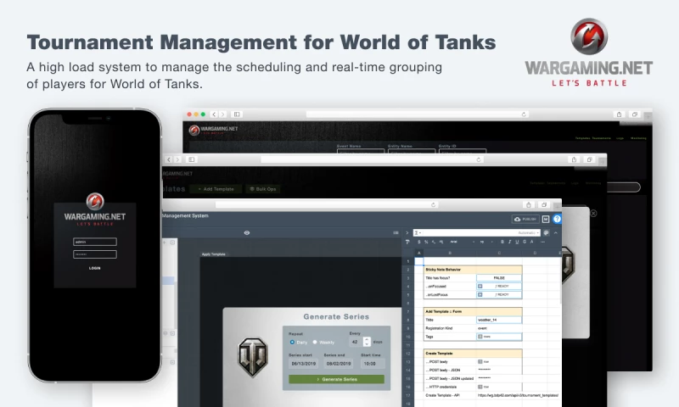
Task: Click Event Name filter field in rear window
Action: pos(361,151)
